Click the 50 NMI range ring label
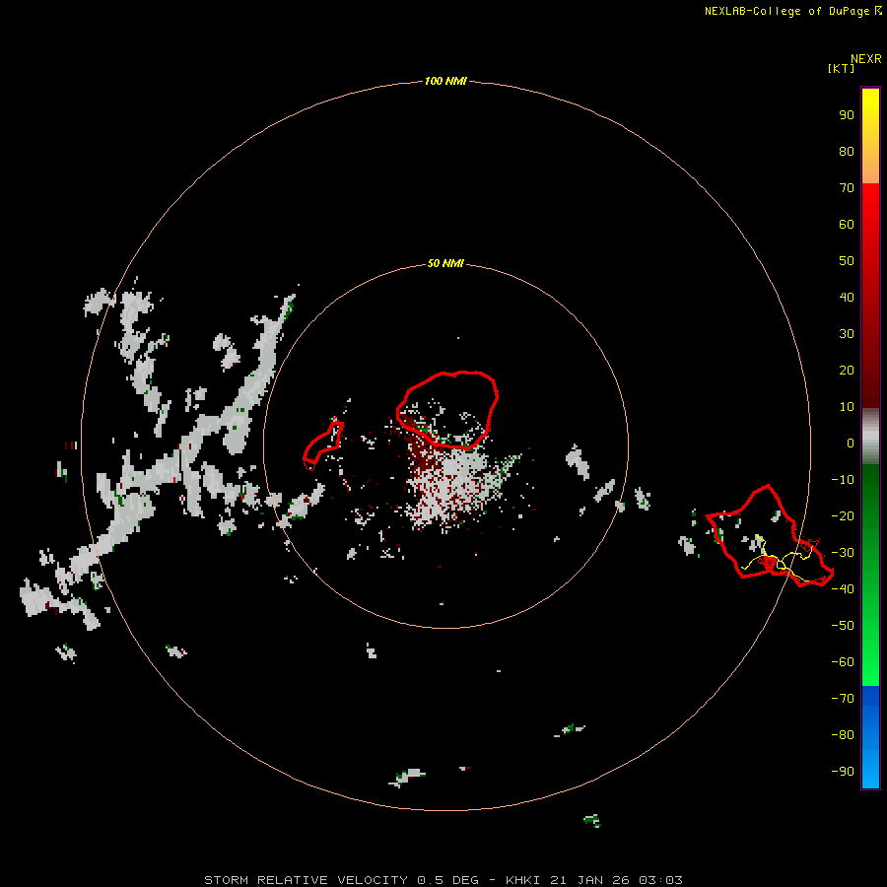887x887 pixels. (x=445, y=263)
